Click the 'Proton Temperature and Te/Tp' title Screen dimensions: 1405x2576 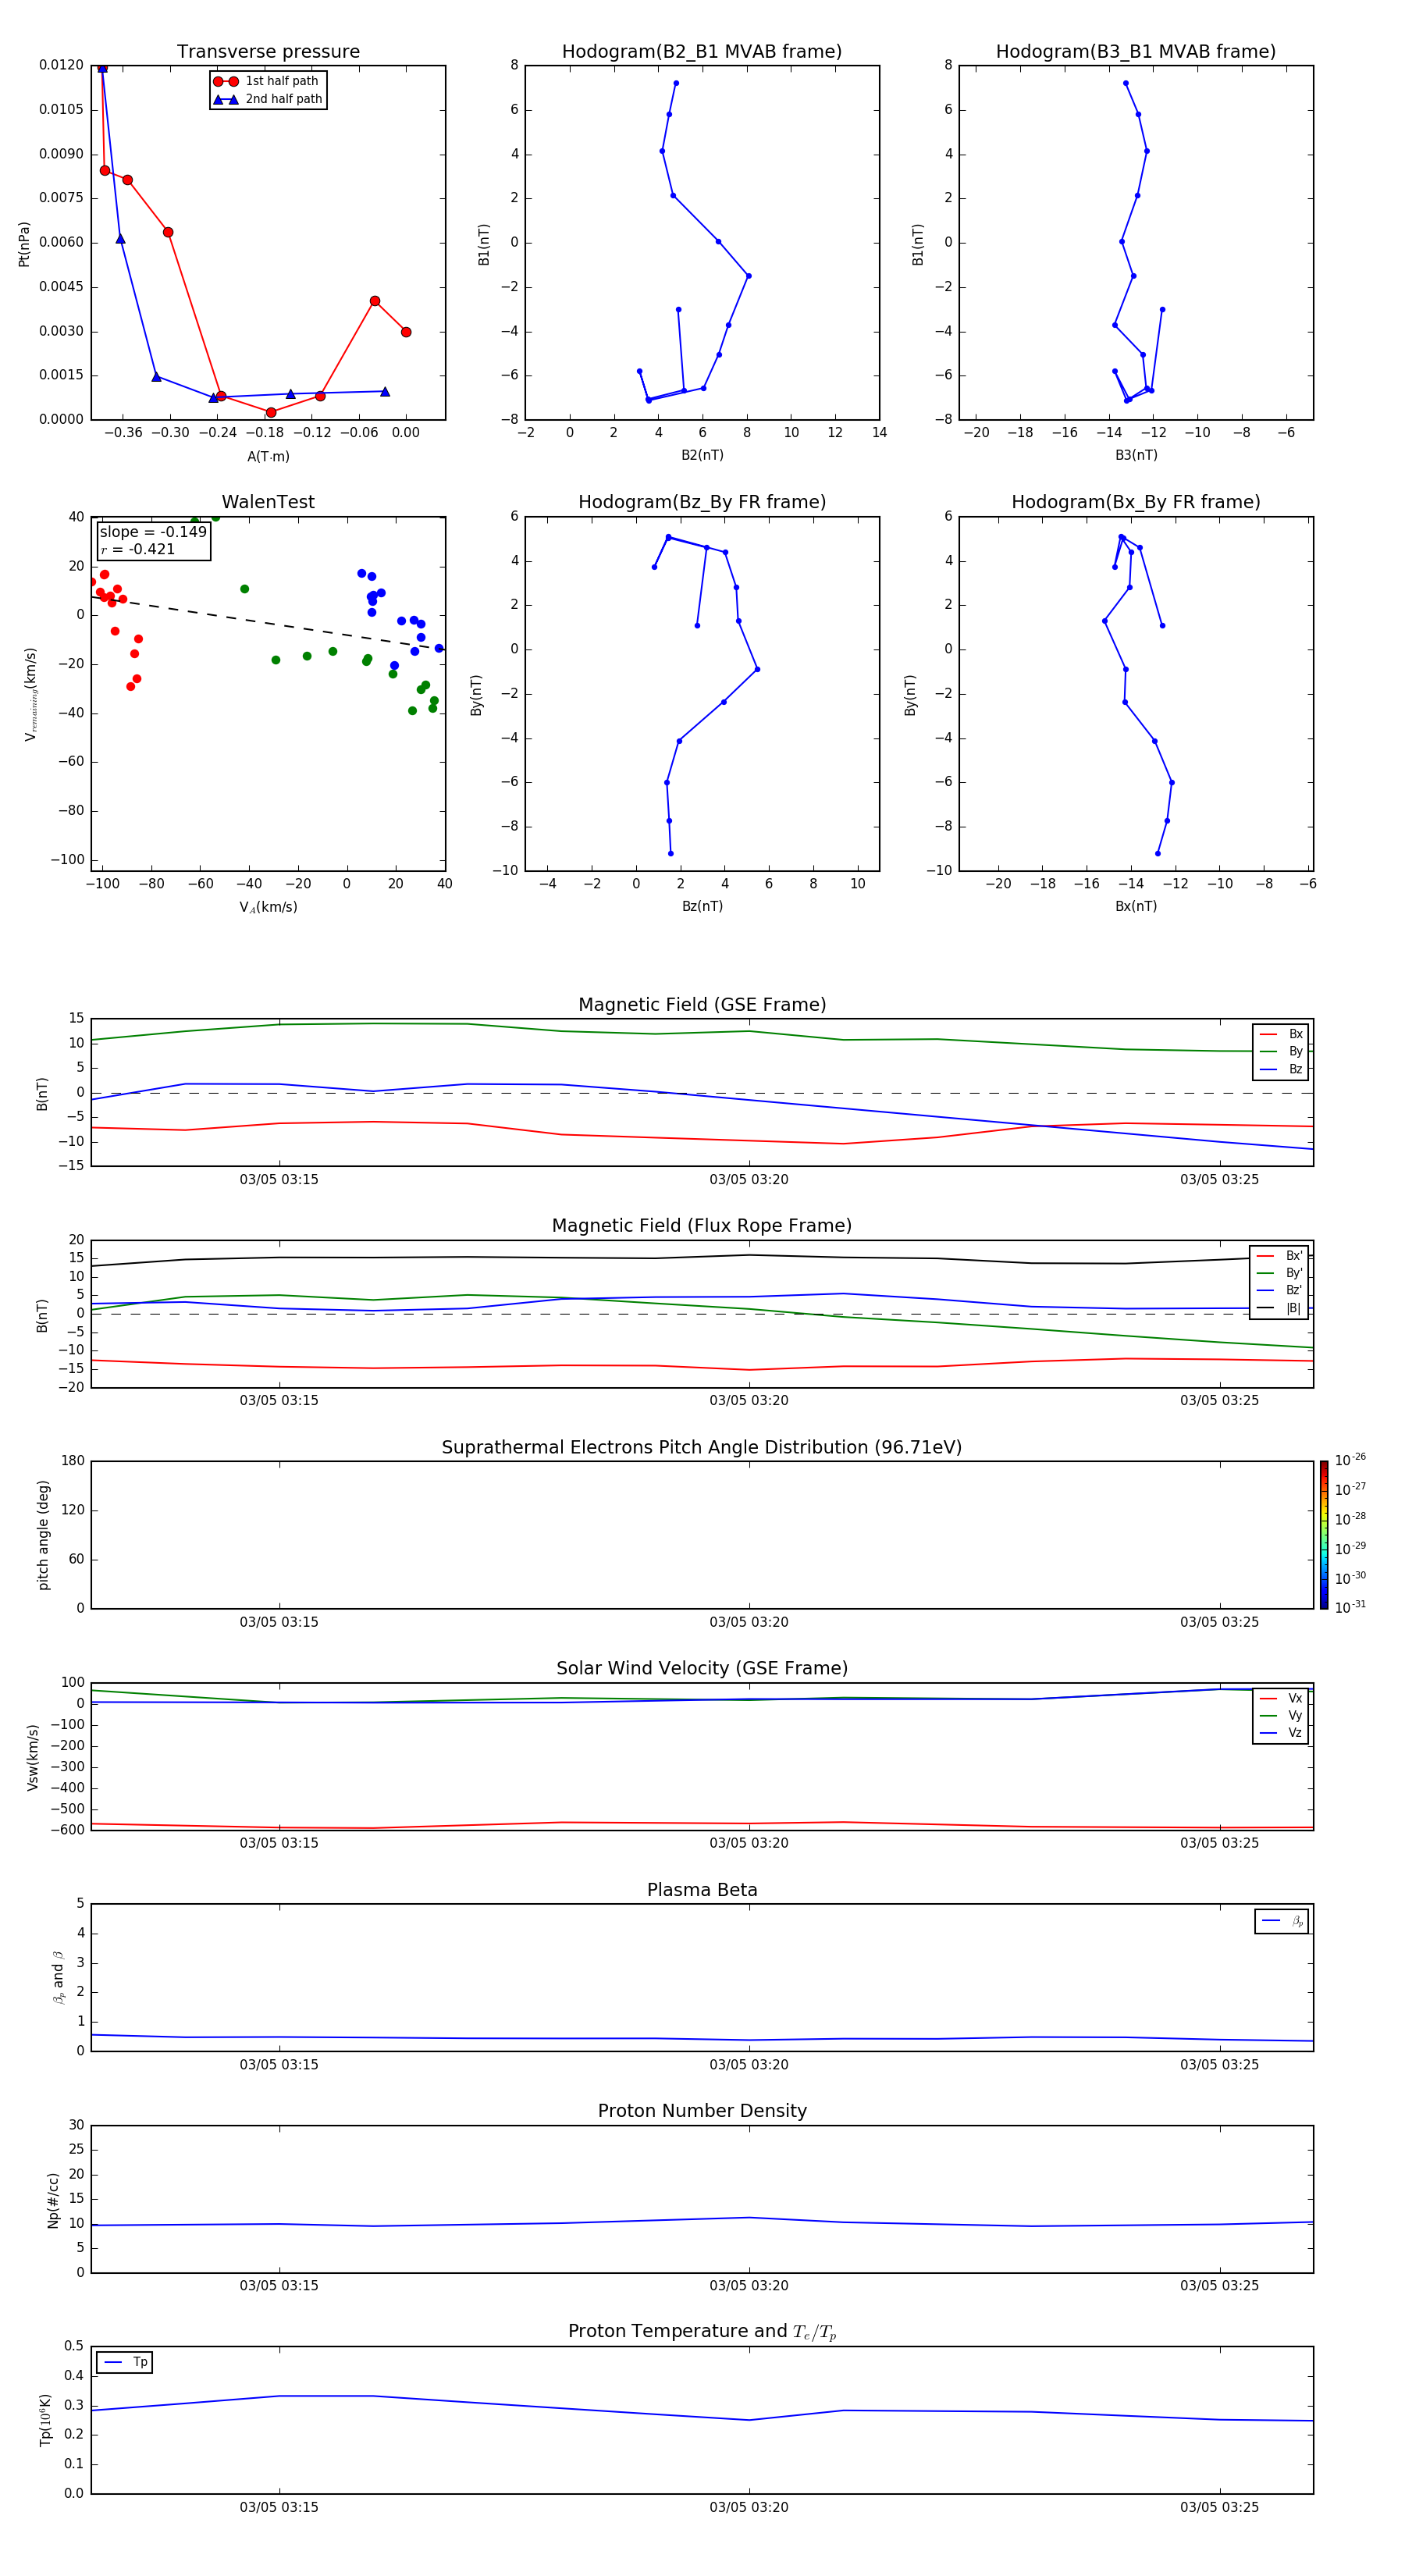[702, 2332]
